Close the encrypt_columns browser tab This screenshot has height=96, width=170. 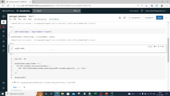point(30,2)
